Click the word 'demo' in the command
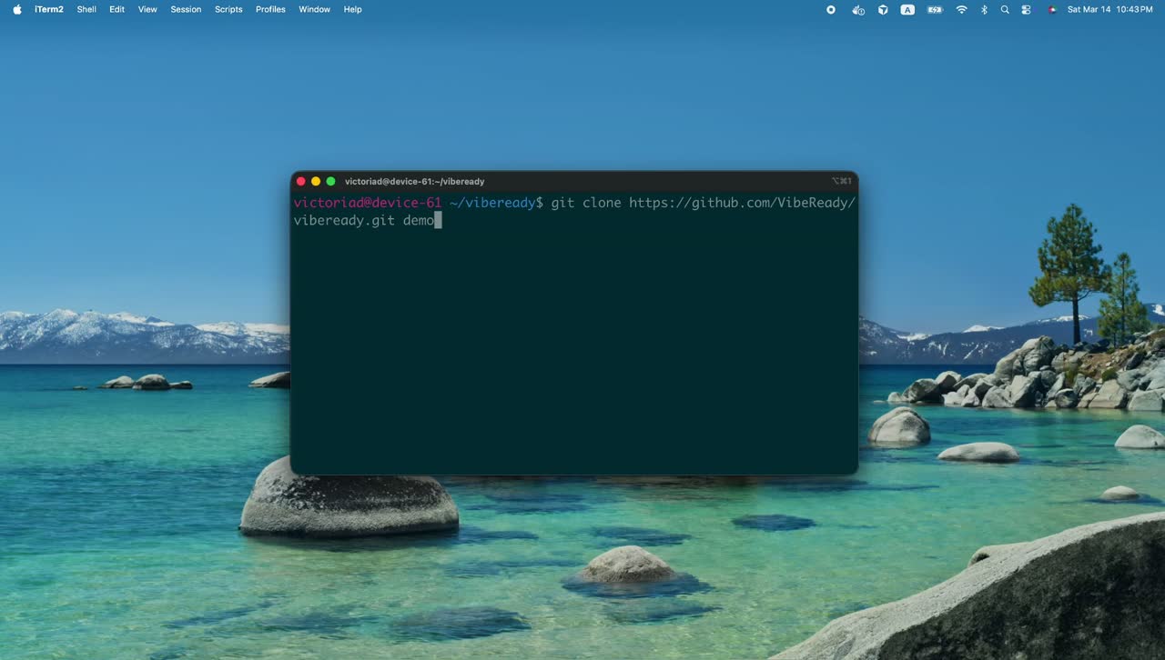The width and height of the screenshot is (1165, 660). click(x=419, y=221)
